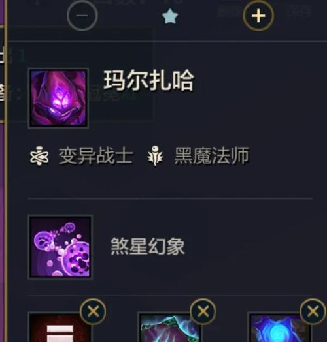This screenshot has width=327, height=342.
Task: Select the blue orb equipped item
Action: point(280,328)
